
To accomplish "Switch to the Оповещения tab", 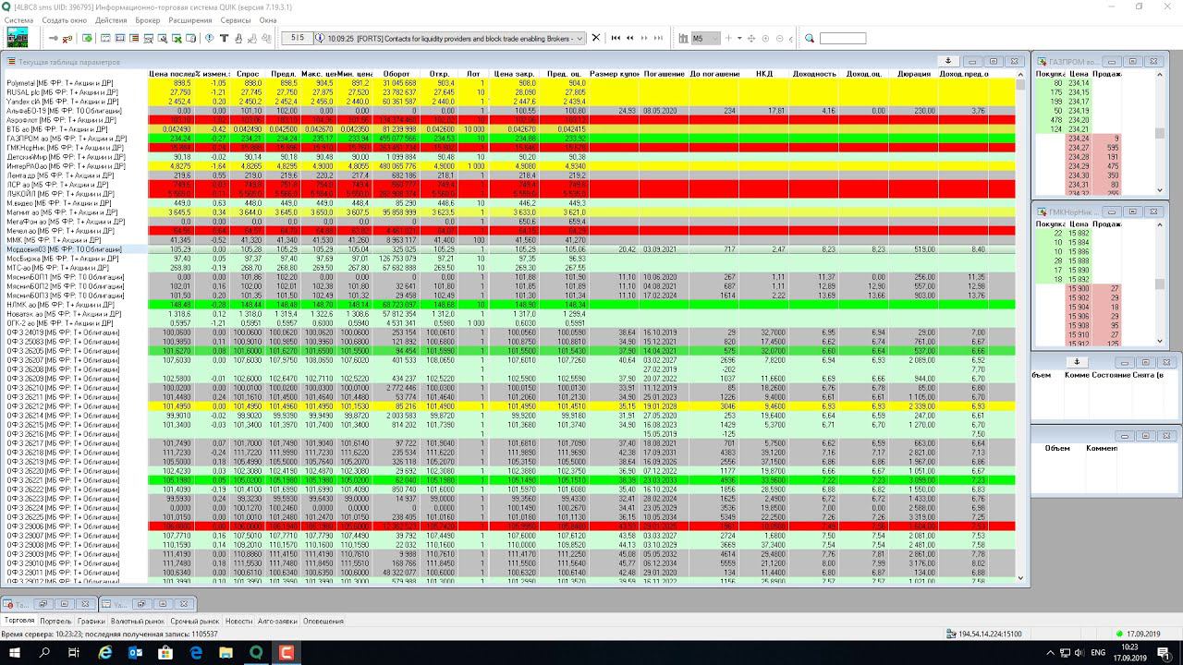I will click(x=323, y=621).
